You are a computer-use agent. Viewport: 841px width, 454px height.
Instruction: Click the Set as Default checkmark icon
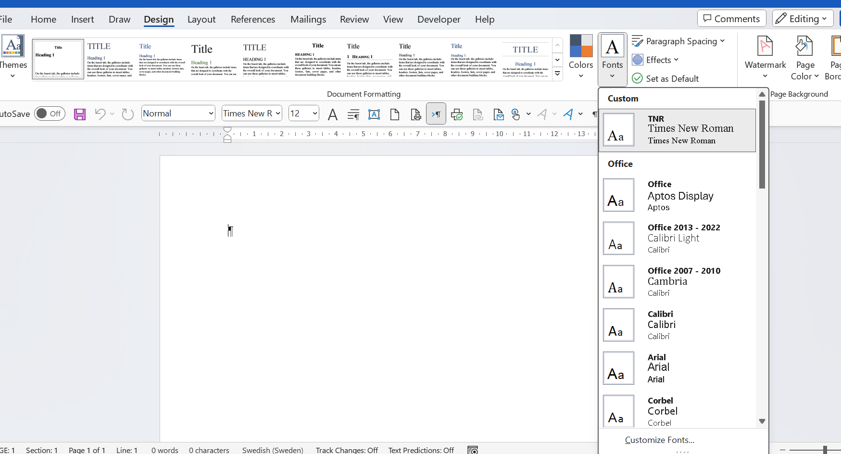(x=638, y=78)
